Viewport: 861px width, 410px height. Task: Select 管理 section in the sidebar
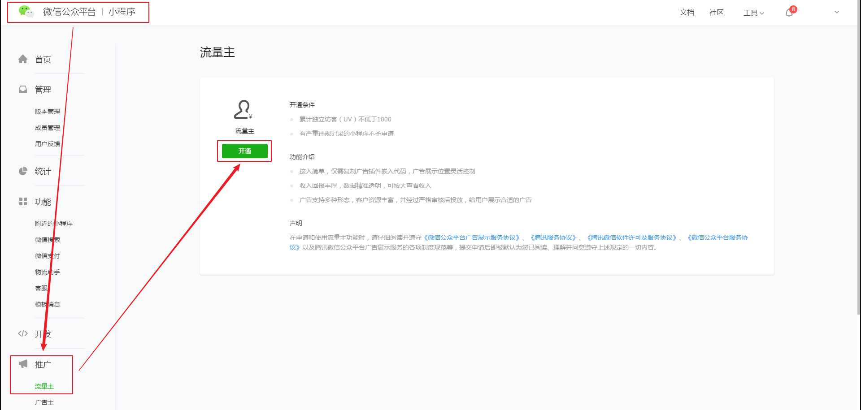pos(43,90)
